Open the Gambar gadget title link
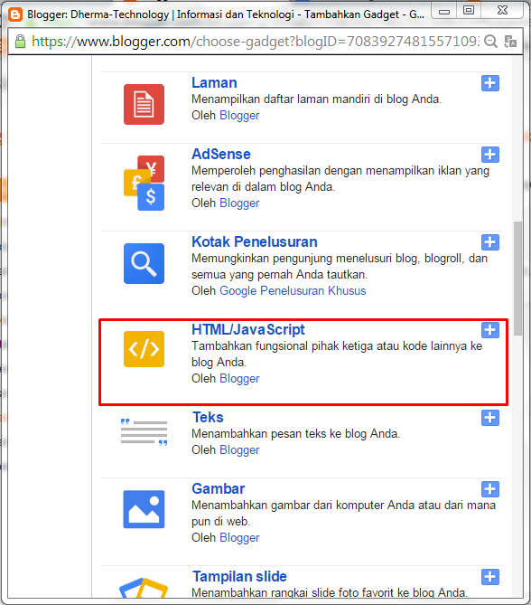 (219, 488)
